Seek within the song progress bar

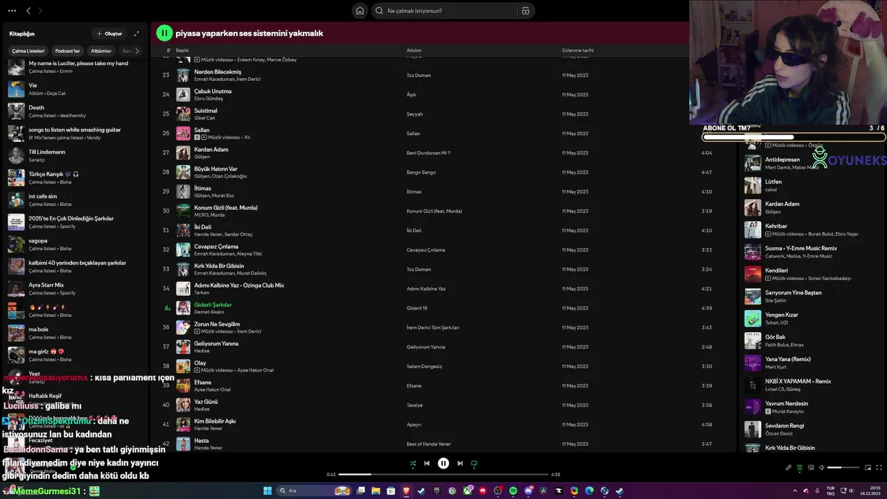pyautogui.click(x=443, y=475)
